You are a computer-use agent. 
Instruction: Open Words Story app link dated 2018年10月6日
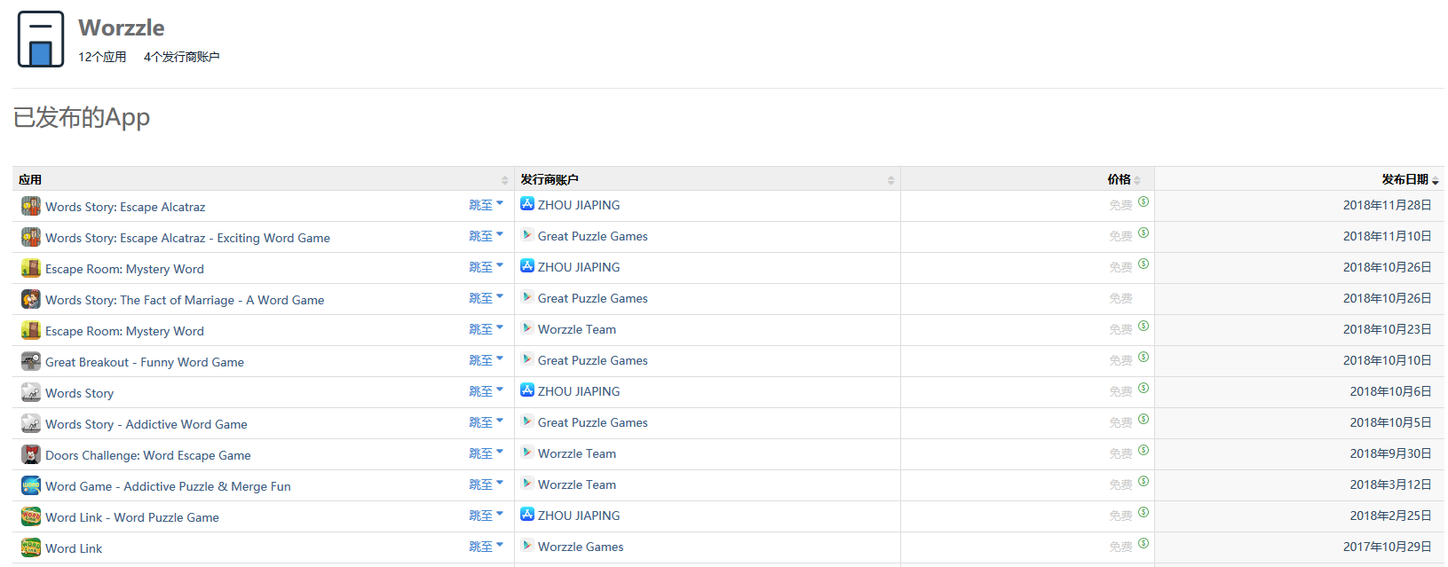[80, 393]
